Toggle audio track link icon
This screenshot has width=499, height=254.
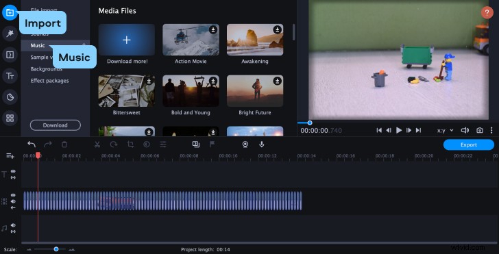pyautogui.click(x=13, y=231)
